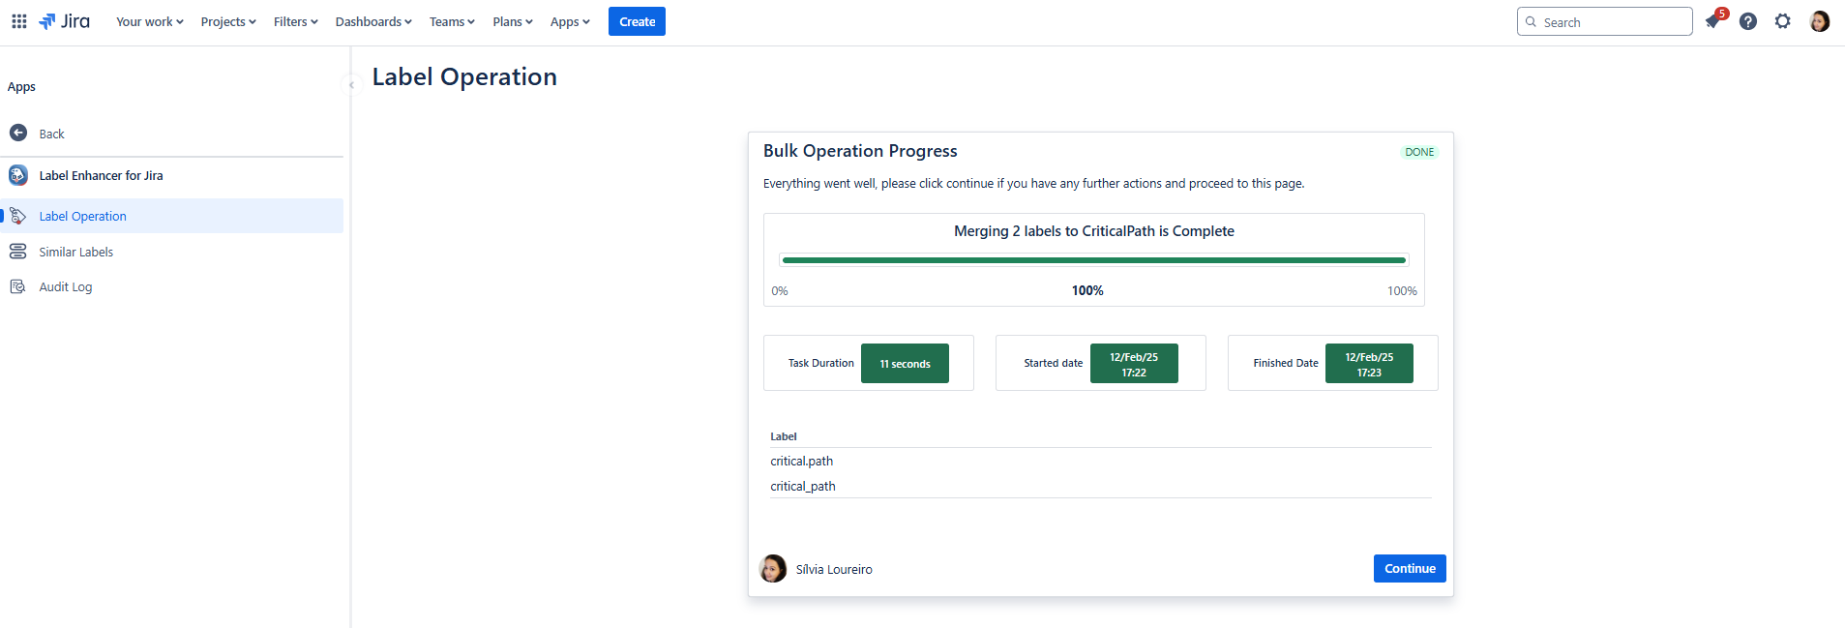
Task: Open the Help question mark icon
Action: coord(1747,21)
